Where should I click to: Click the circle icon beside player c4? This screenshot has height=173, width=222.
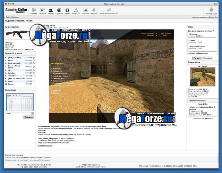(x=34, y=70)
